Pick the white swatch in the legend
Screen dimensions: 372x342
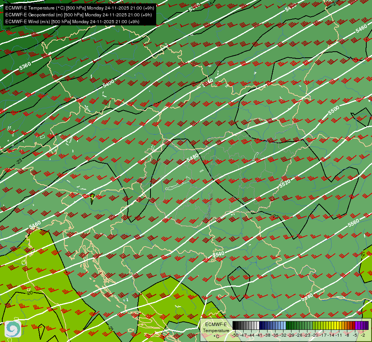click(258, 325)
